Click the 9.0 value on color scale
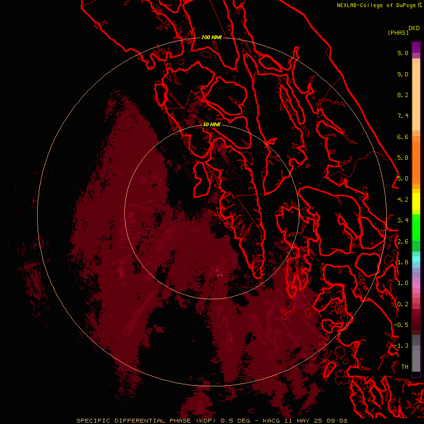This screenshot has height=424, width=424. 403,74
